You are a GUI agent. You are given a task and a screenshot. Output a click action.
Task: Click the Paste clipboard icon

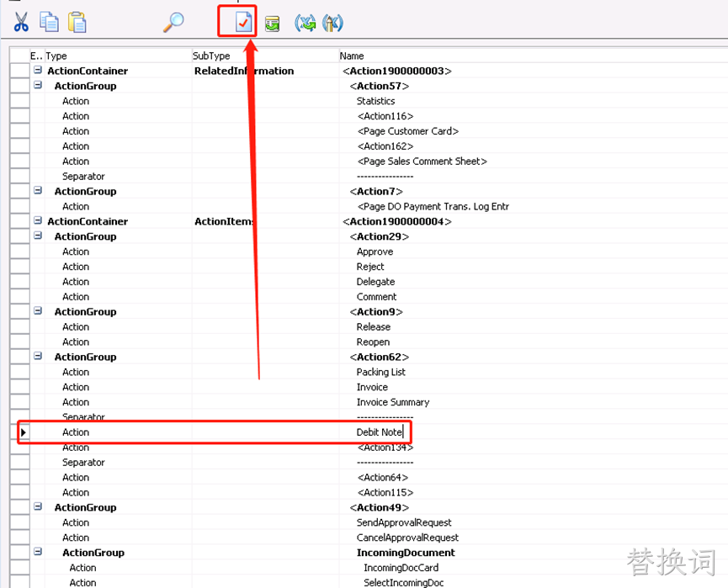coord(77,22)
